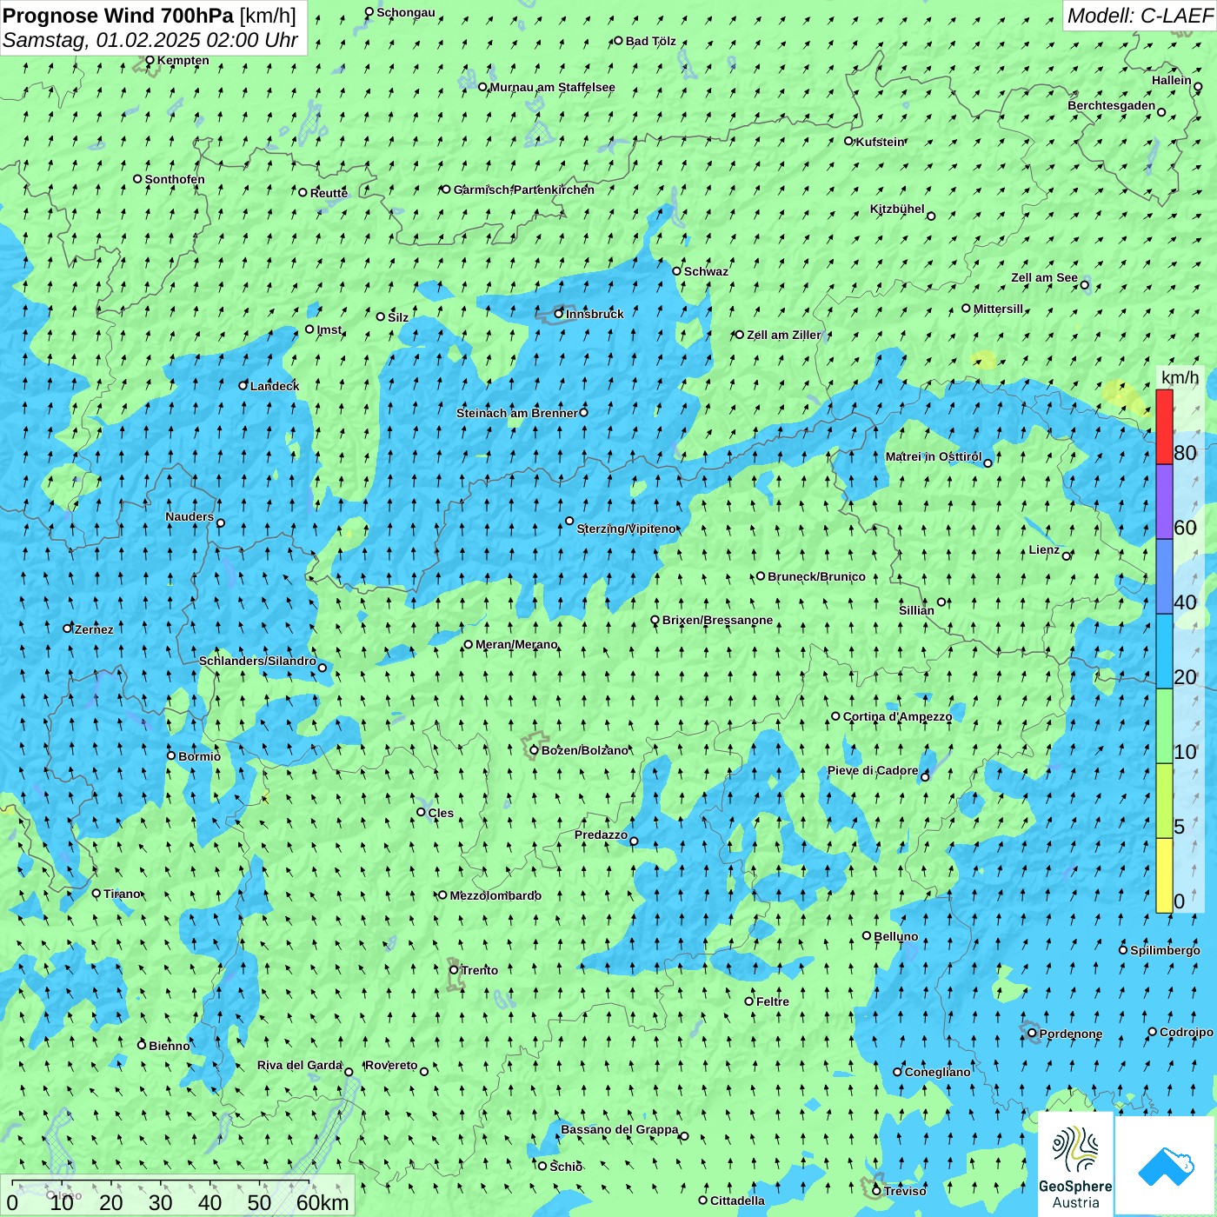
Task: Click the green 10 km/h legend color
Action: click(1164, 726)
